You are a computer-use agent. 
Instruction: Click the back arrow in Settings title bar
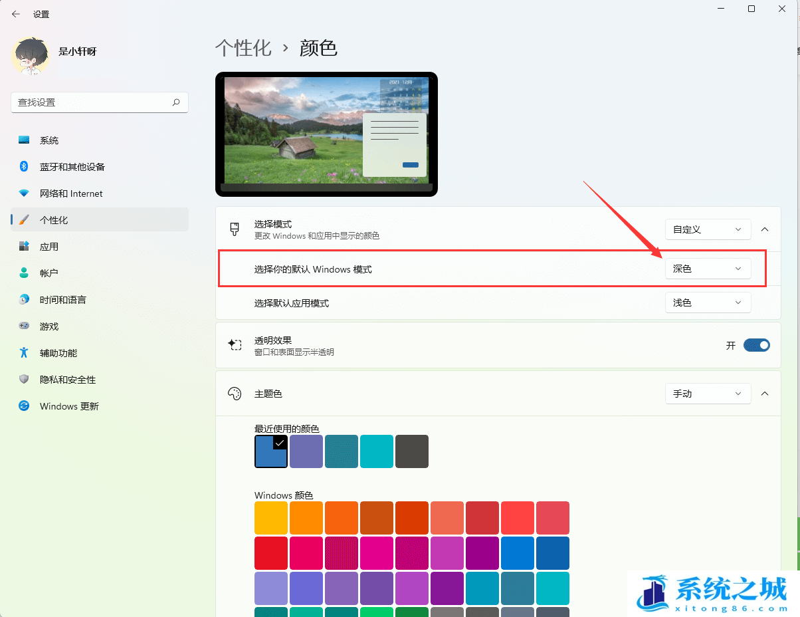pyautogui.click(x=16, y=14)
